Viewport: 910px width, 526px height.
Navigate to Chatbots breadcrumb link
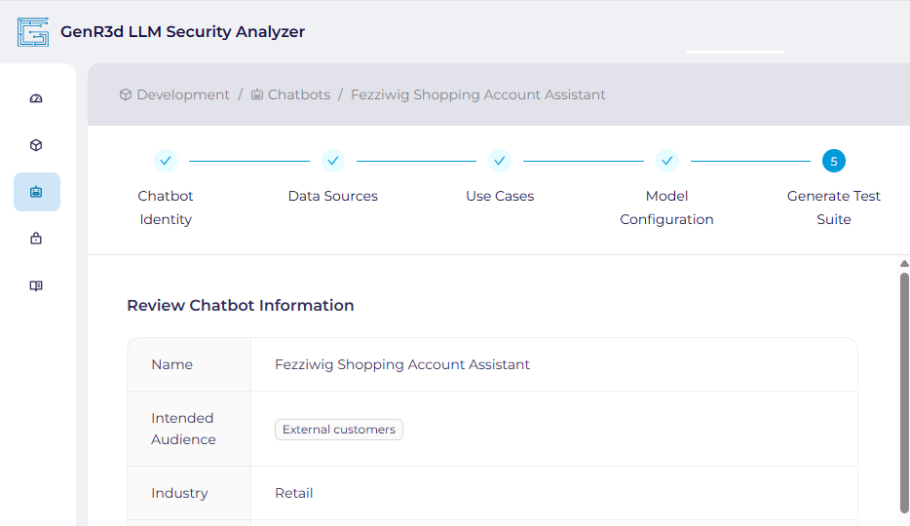coord(299,94)
